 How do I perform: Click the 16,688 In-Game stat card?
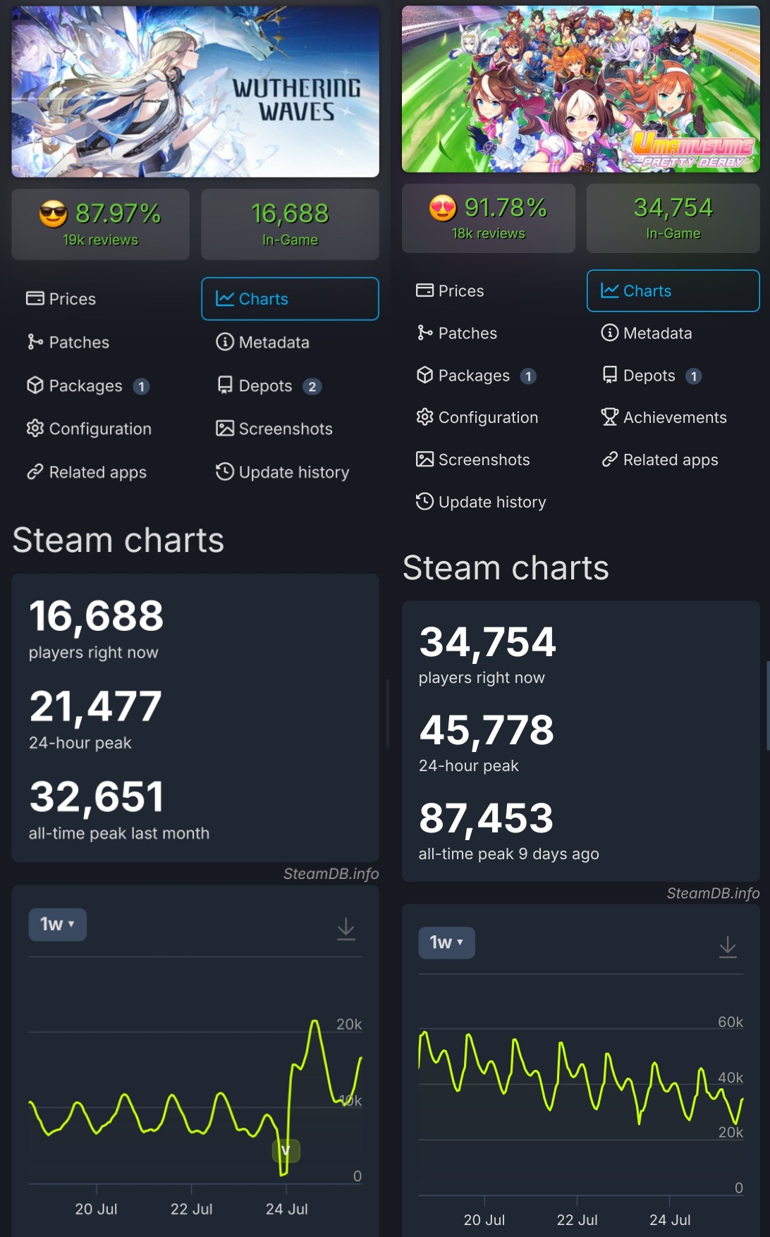tap(290, 224)
